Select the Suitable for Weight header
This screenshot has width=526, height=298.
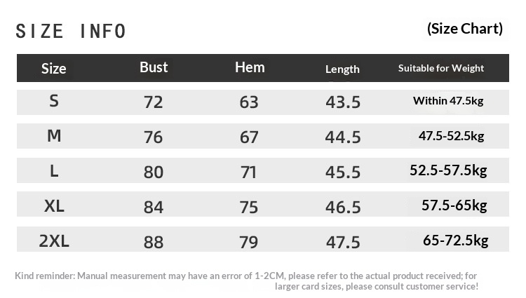click(x=441, y=68)
